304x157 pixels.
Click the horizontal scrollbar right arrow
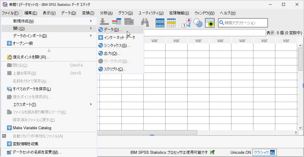pyautogui.click(x=296, y=132)
